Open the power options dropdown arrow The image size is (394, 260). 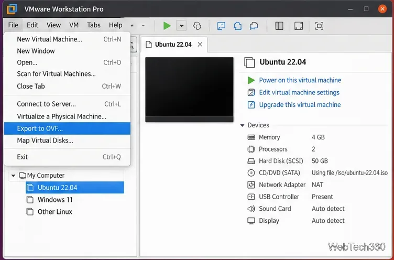click(181, 26)
